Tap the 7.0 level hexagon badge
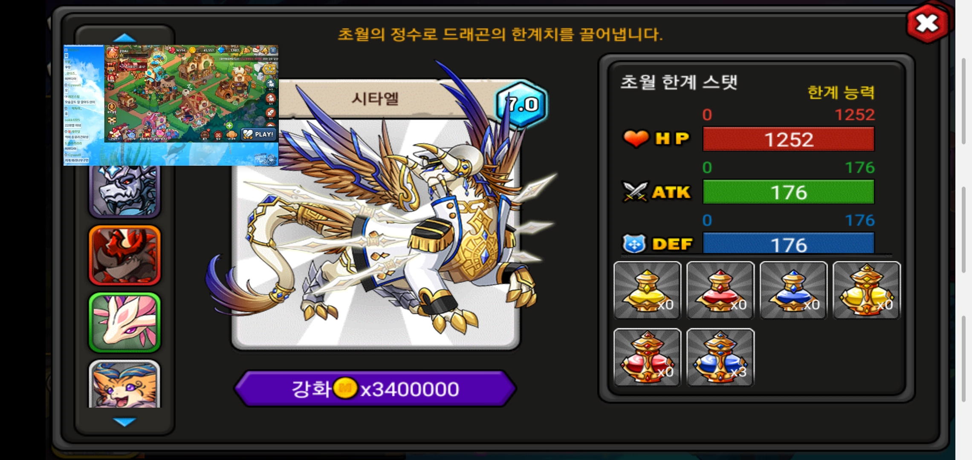972x460 pixels. pyautogui.click(x=522, y=104)
